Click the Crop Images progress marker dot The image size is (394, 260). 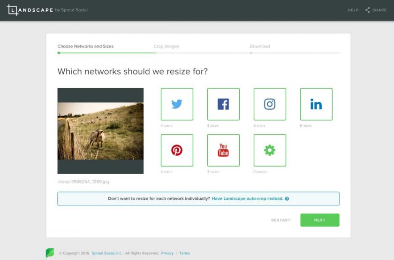click(155, 53)
